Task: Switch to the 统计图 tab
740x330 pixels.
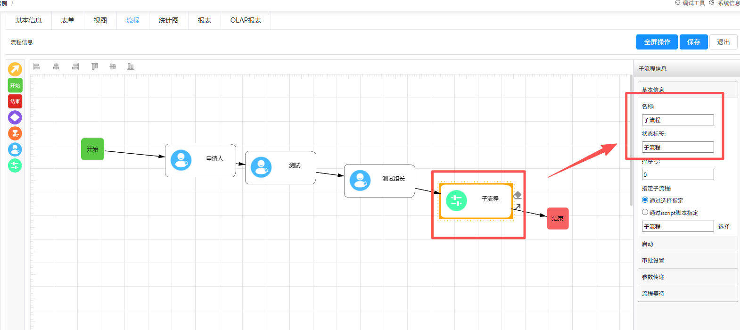Action: [169, 20]
